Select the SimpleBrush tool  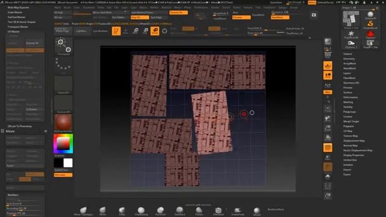coord(370,25)
